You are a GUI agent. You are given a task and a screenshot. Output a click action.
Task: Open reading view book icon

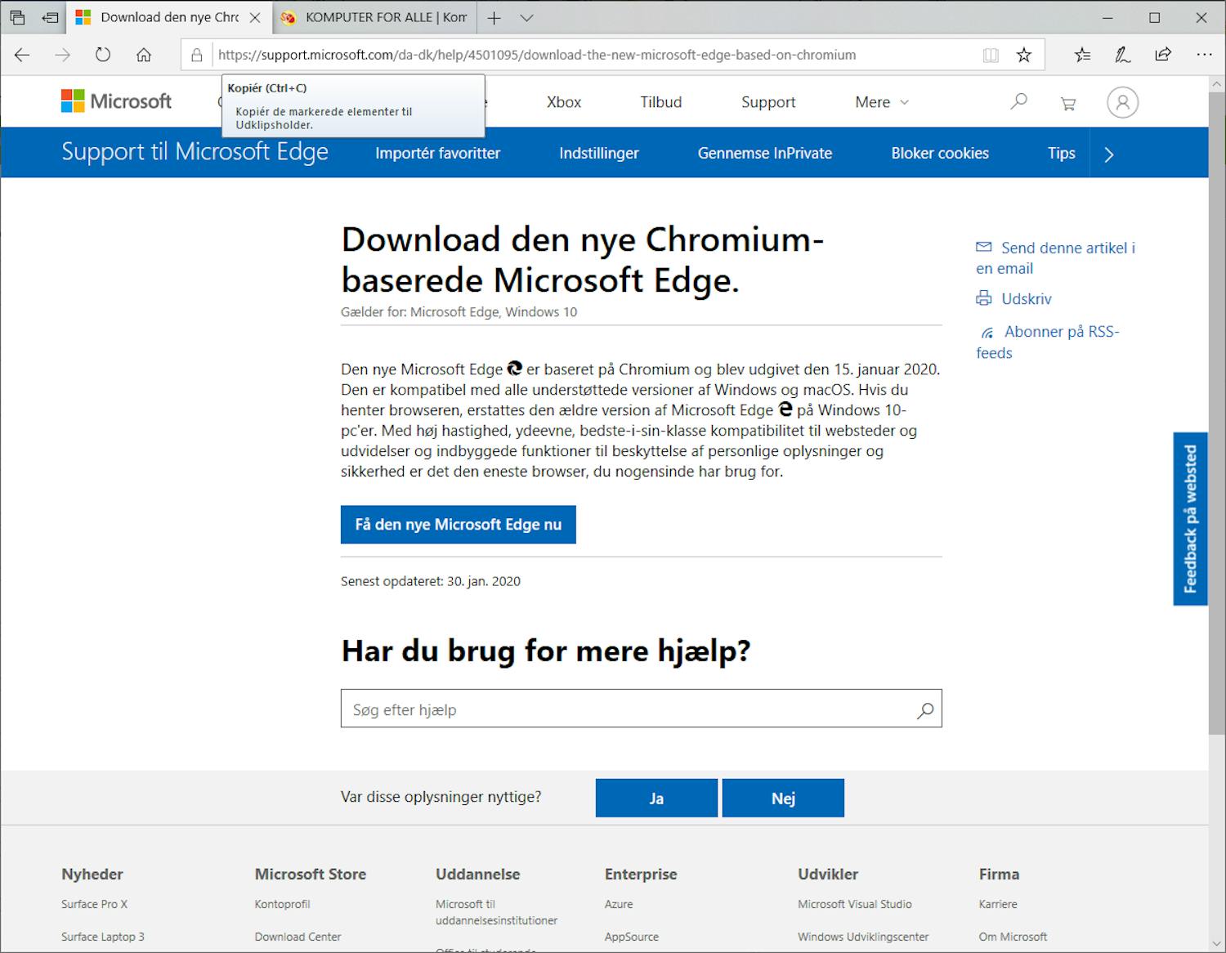pos(991,55)
